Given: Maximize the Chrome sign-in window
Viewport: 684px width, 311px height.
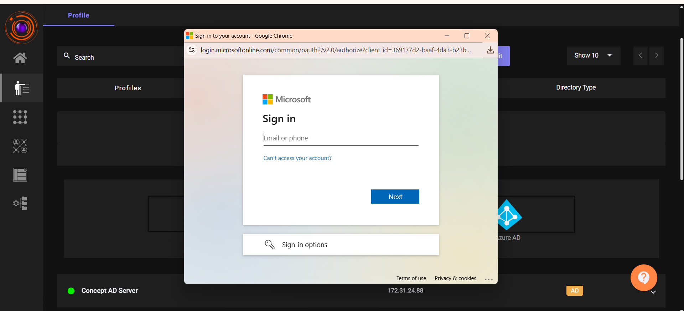Looking at the screenshot, I should pos(467,36).
